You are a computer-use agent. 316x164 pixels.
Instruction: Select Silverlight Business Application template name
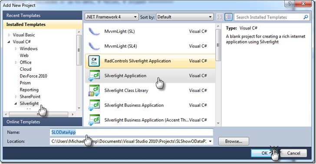(134, 105)
